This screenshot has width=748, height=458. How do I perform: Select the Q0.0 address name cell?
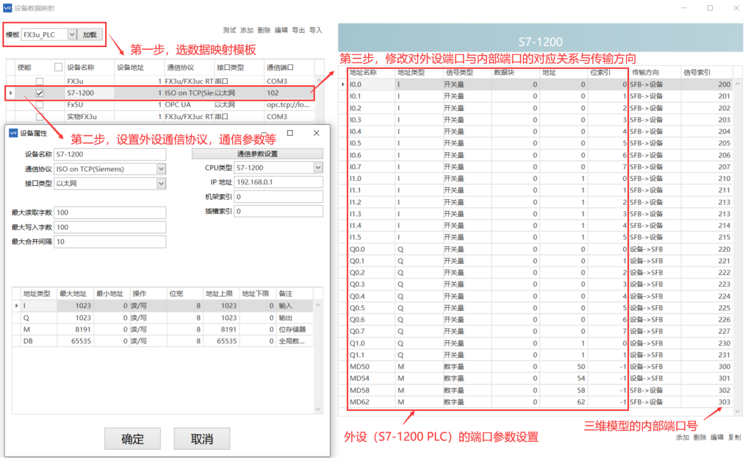[372, 249]
